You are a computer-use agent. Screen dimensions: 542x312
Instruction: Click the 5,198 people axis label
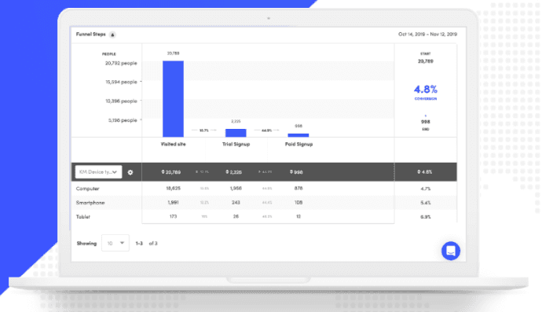pos(123,120)
